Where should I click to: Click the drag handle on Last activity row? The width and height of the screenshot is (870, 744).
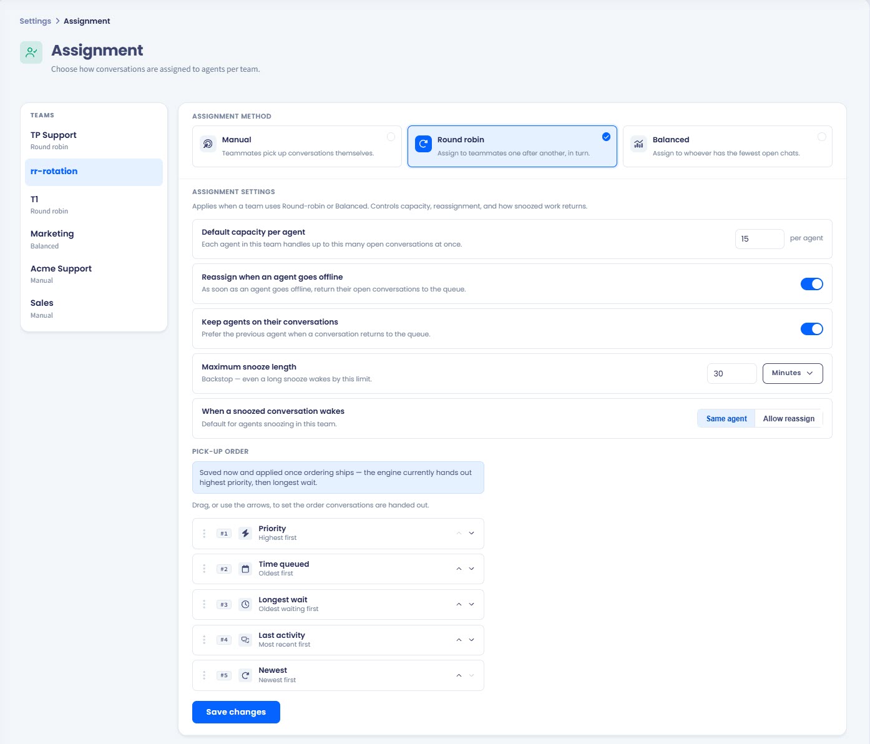(x=204, y=640)
